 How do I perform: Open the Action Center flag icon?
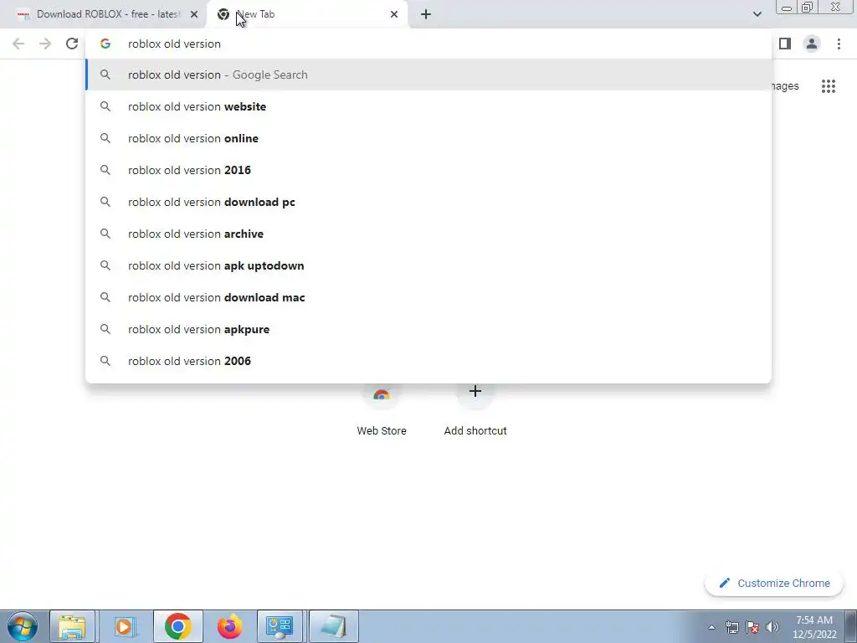click(752, 627)
